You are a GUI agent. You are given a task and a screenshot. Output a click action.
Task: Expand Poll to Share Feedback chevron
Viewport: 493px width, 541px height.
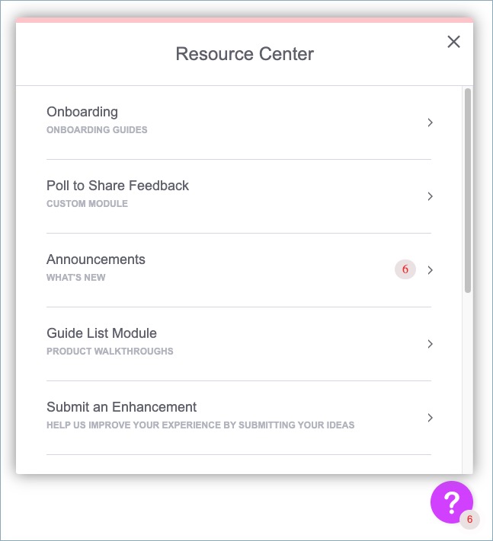coord(430,196)
